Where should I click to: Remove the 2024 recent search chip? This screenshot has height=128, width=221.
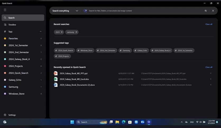point(62,32)
